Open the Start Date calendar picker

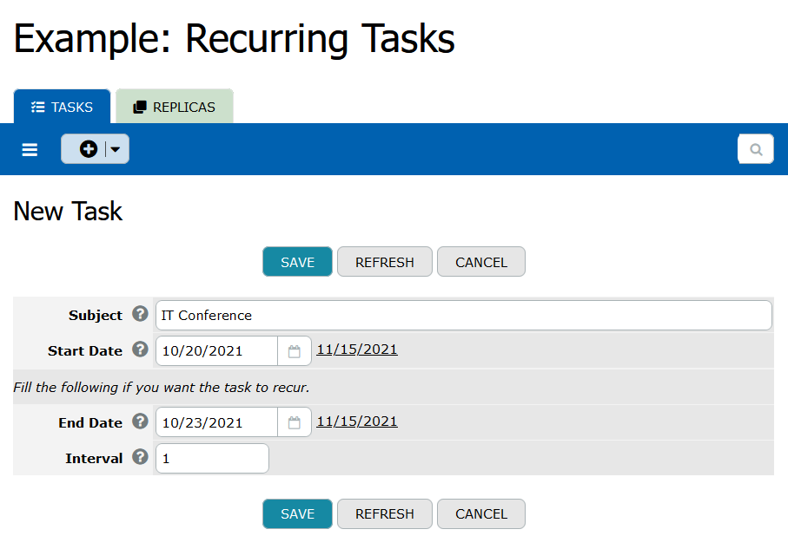click(295, 351)
